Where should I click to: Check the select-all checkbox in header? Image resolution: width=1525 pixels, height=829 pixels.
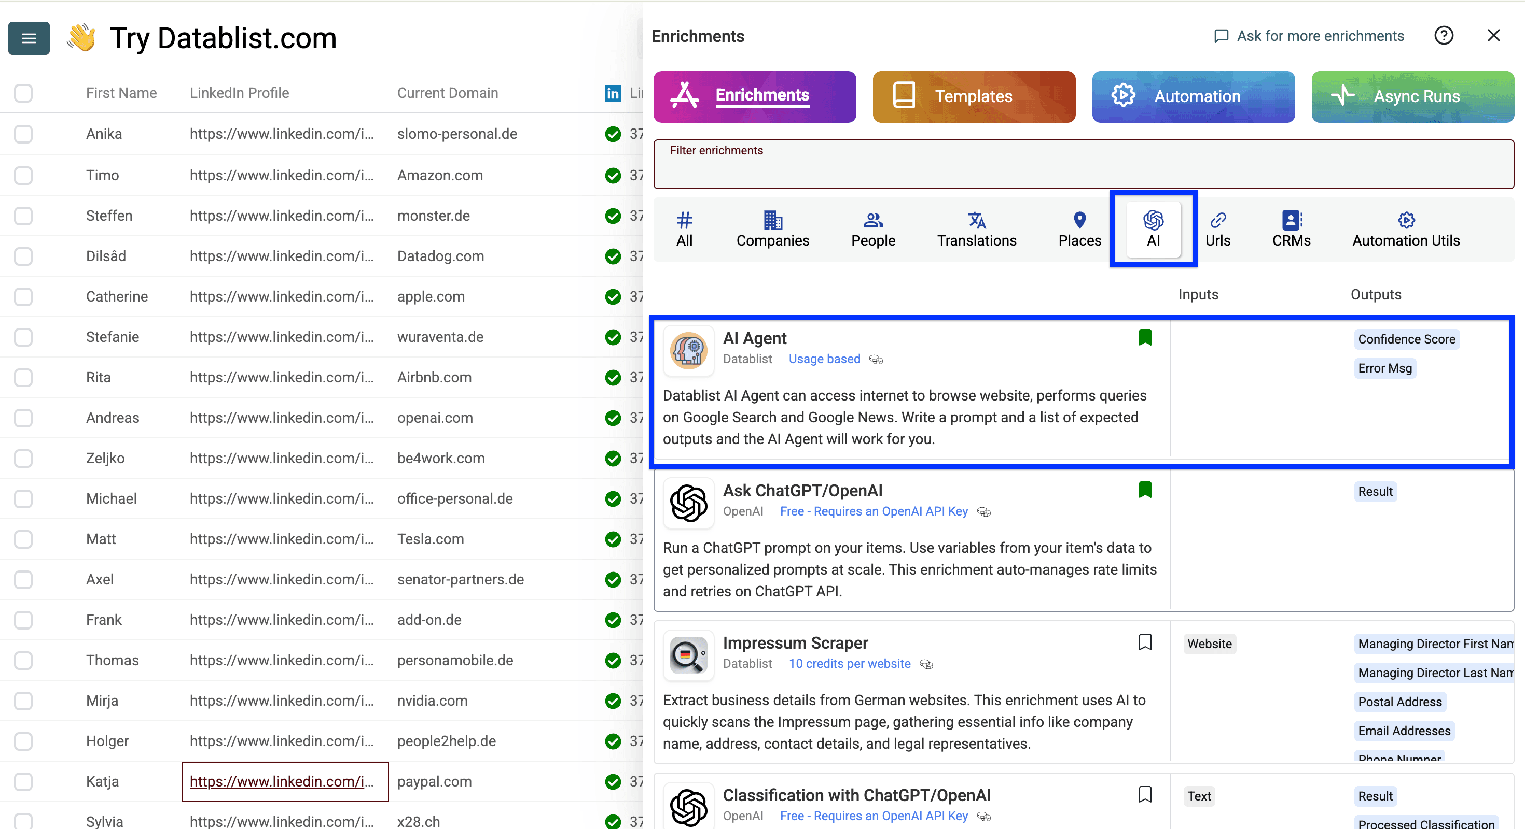(23, 93)
